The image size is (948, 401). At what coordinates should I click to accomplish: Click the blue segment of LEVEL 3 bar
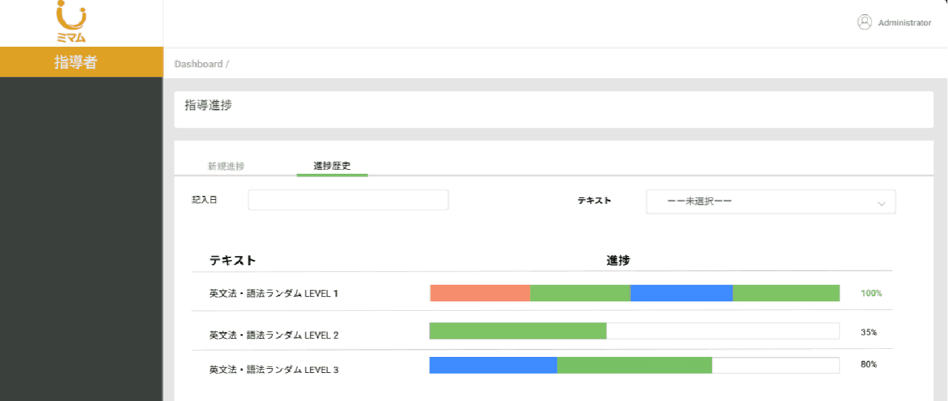pos(493,365)
